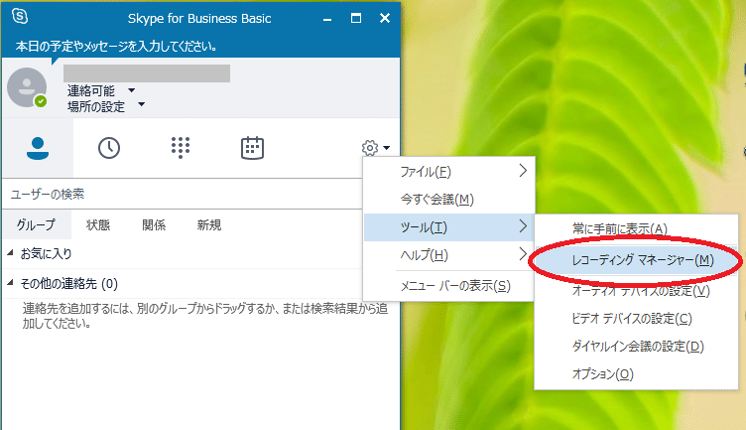
Task: Collapse the お気に入り group
Action: [x=10, y=253]
